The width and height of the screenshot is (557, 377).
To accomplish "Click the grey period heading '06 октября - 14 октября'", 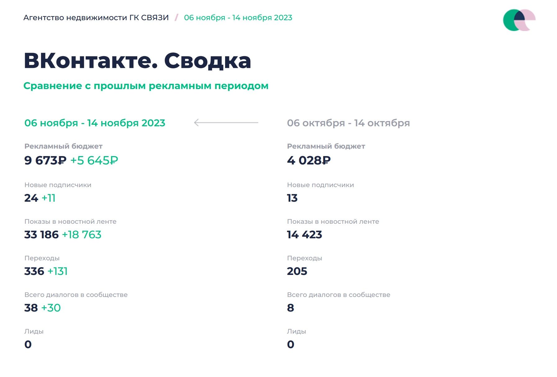I will coord(348,123).
